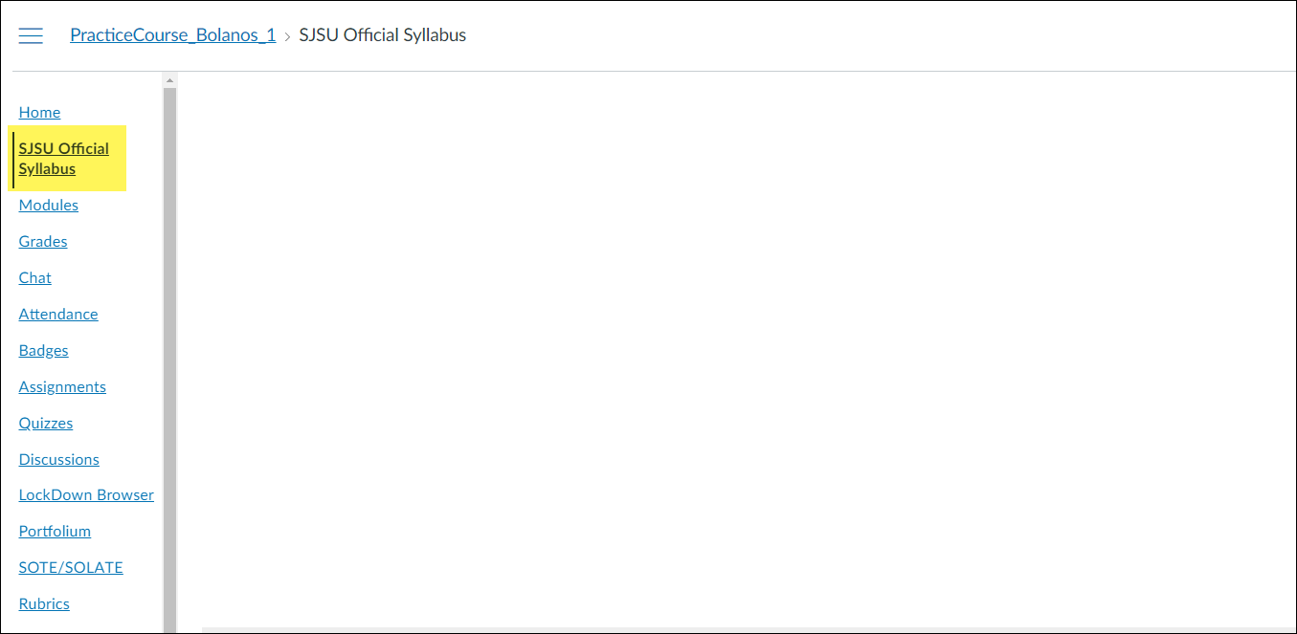1297x634 pixels.
Task: Click the top of the sidebar scrollbar
Action: coord(169,81)
